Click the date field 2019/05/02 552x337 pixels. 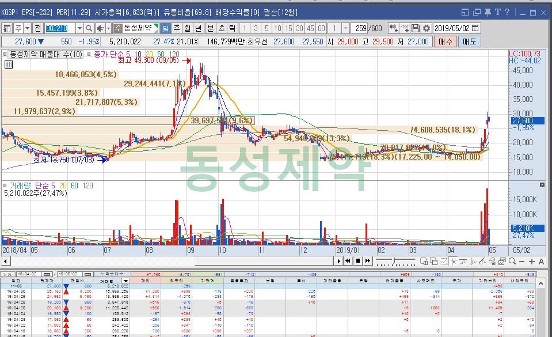452,28
